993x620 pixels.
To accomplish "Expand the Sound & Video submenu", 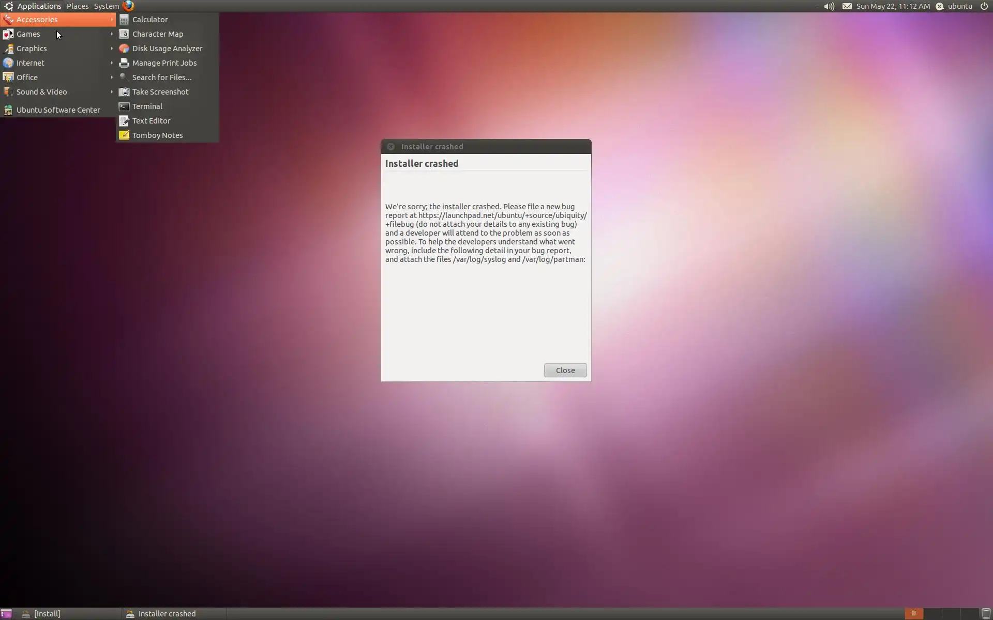I will (41, 92).
